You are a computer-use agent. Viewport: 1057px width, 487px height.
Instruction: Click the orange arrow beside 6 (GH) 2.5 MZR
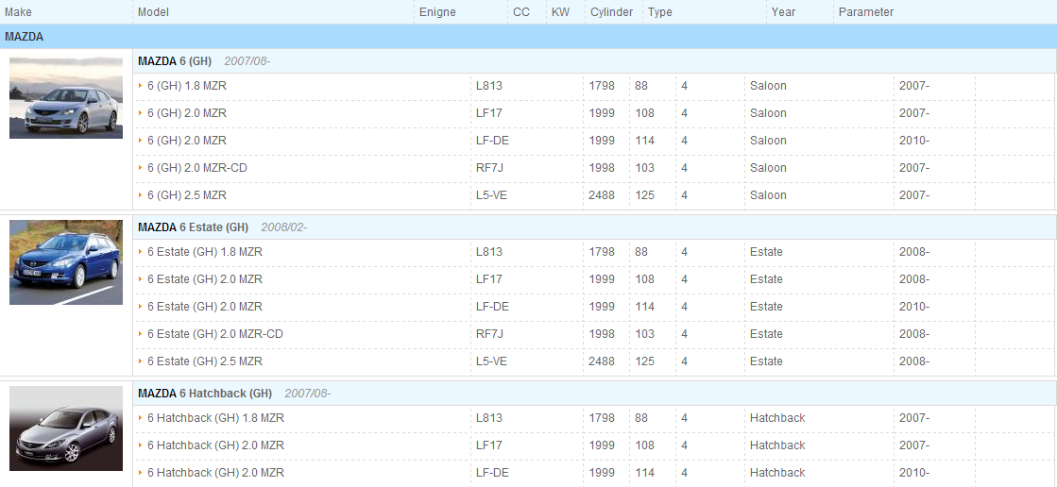(x=141, y=195)
